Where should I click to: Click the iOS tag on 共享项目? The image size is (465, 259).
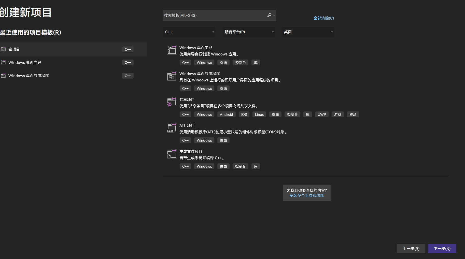click(x=244, y=114)
